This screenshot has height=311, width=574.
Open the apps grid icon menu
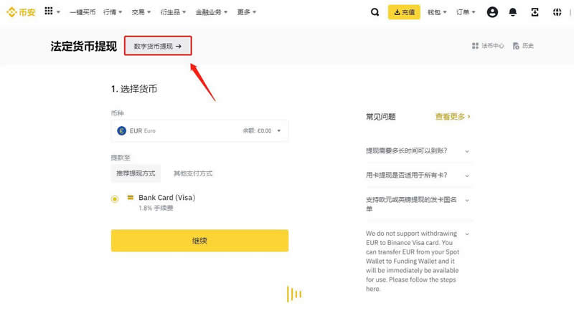[48, 11]
